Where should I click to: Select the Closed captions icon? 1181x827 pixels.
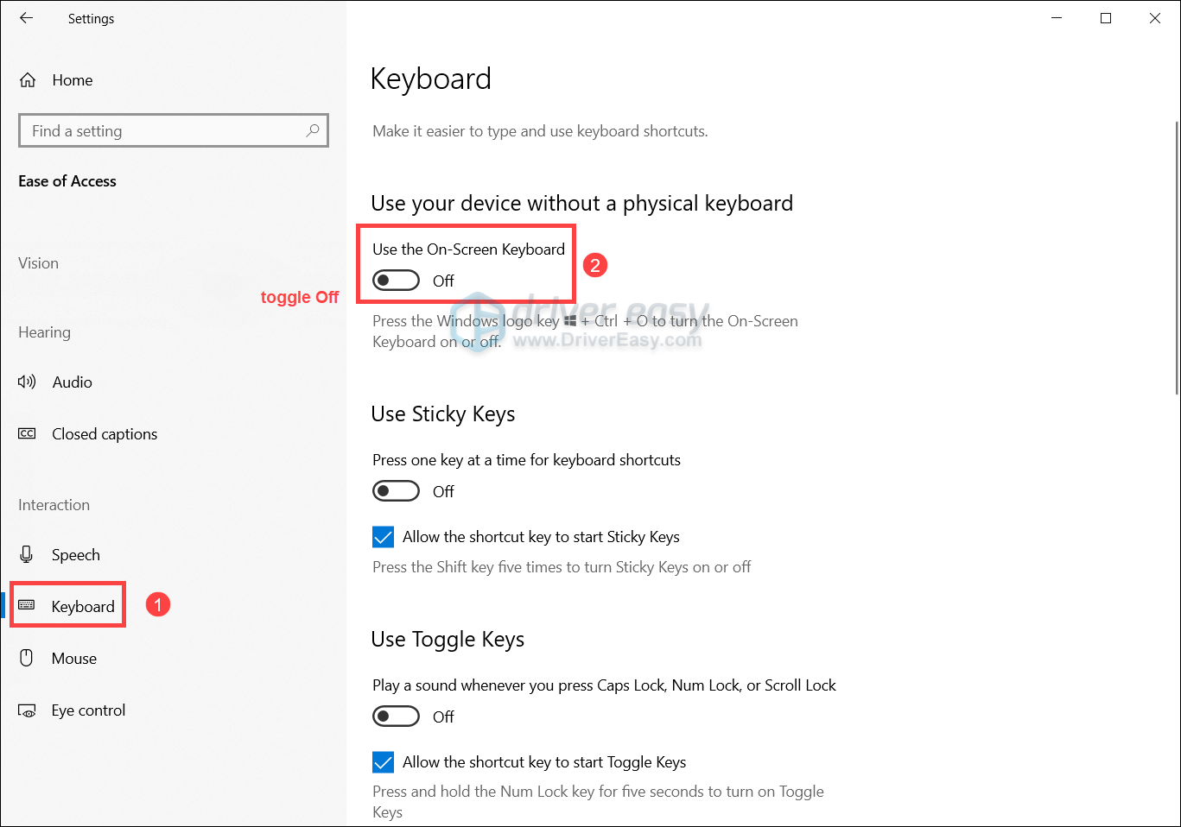(27, 433)
